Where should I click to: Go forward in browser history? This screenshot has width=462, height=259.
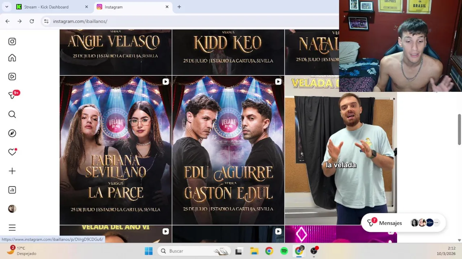coord(19,21)
